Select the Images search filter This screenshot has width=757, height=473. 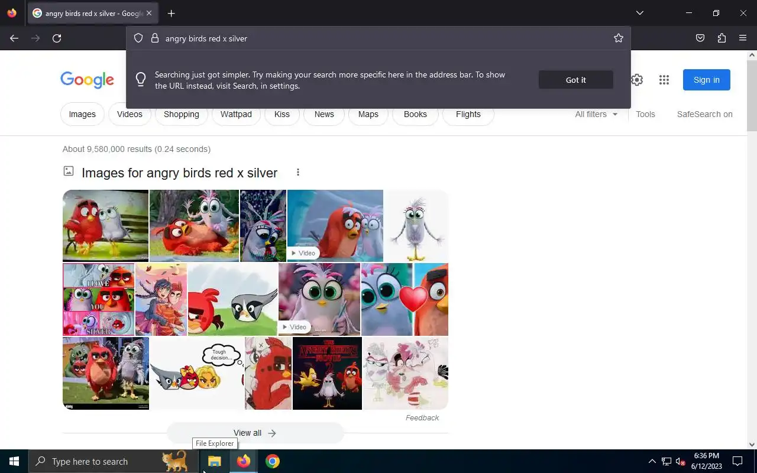pyautogui.click(x=82, y=114)
